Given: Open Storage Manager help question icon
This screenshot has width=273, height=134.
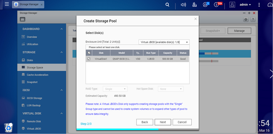Looking at the screenshot, I should pyautogui.click(x=253, y=19).
